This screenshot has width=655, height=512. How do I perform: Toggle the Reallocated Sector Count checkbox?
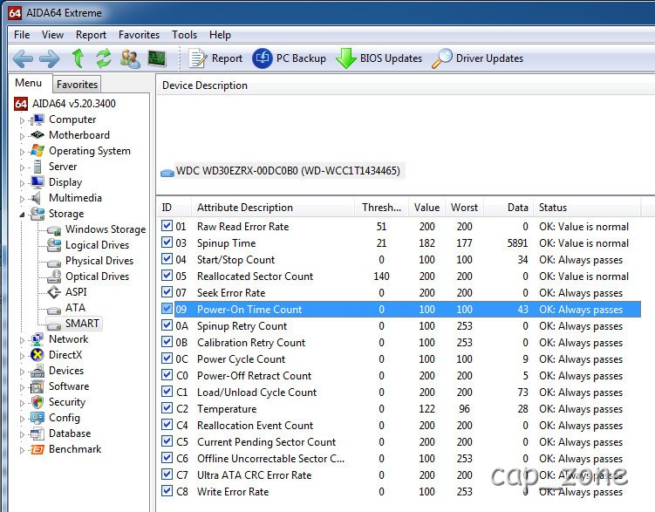[x=167, y=276]
